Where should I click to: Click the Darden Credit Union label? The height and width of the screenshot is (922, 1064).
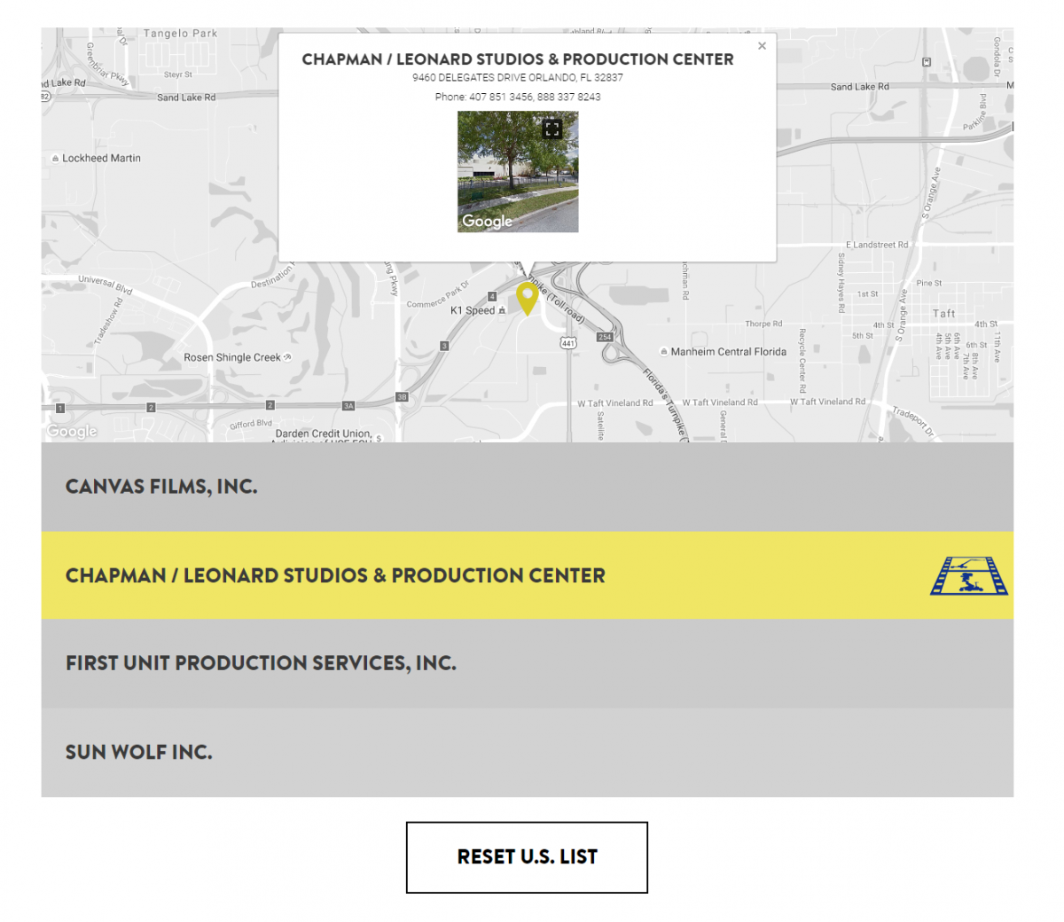pyautogui.click(x=324, y=434)
